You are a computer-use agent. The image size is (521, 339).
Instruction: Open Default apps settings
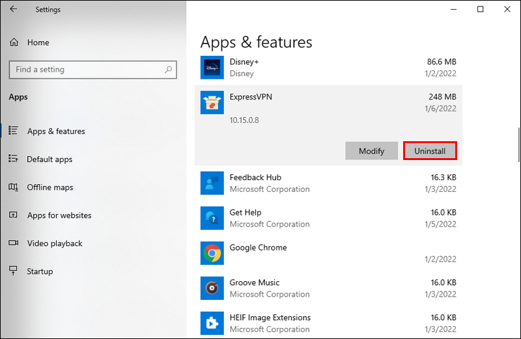pyautogui.click(x=49, y=159)
